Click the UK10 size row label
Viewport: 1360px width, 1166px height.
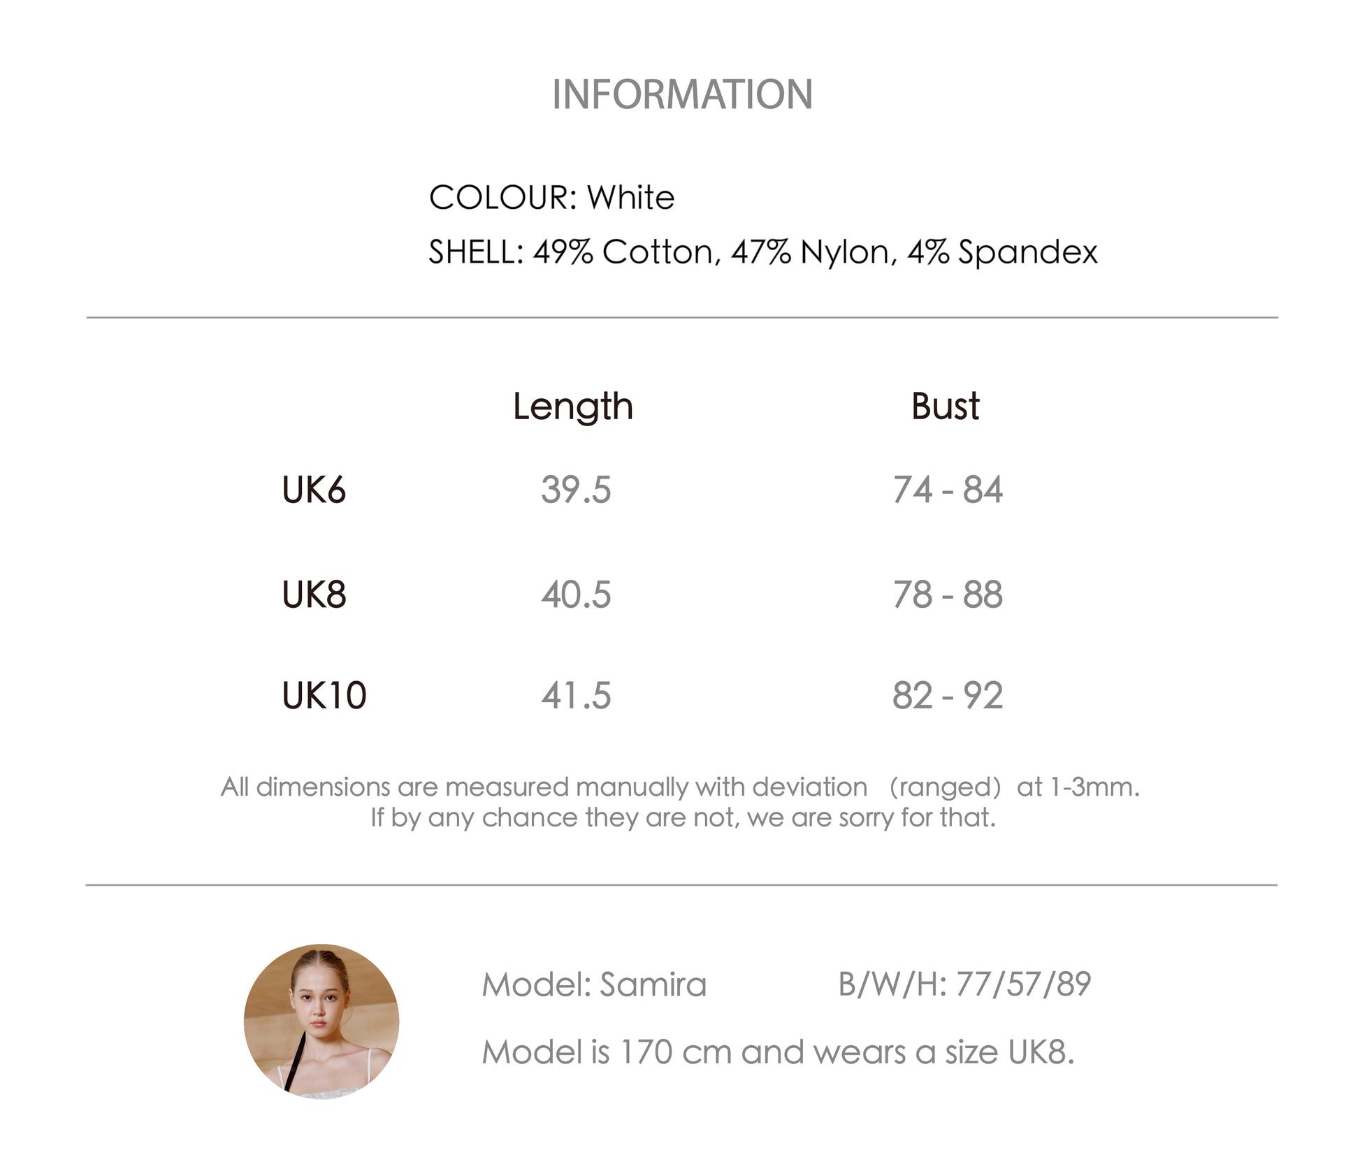(324, 696)
